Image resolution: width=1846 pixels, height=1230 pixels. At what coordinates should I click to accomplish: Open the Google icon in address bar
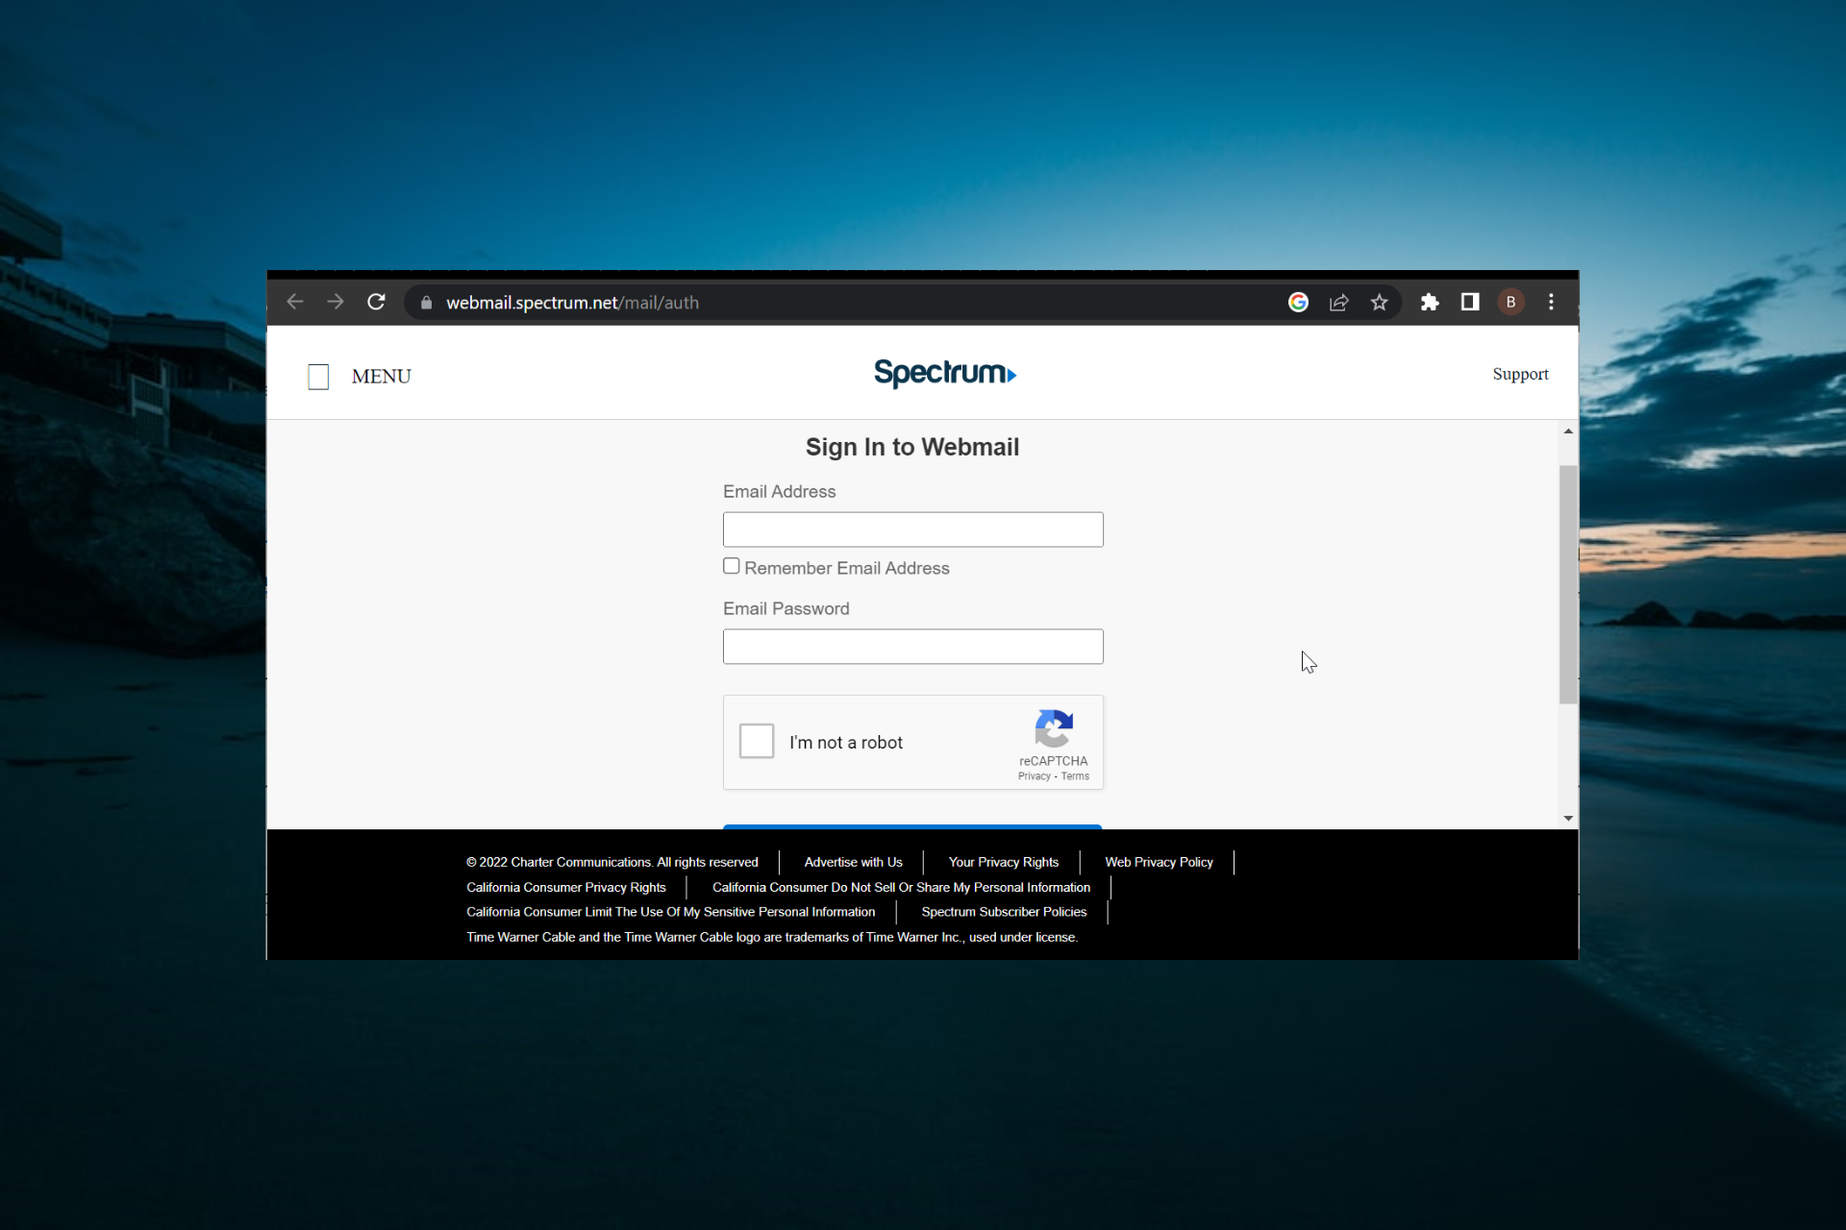(1298, 303)
